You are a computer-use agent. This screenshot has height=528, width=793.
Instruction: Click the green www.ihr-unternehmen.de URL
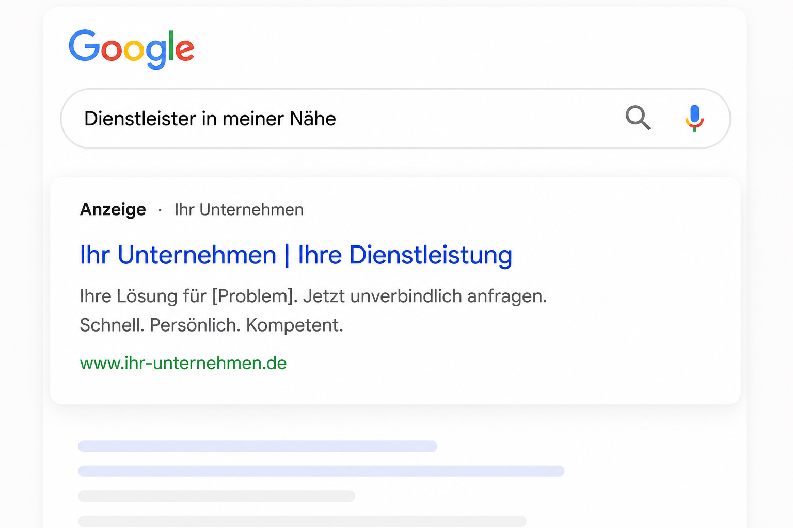pos(183,363)
